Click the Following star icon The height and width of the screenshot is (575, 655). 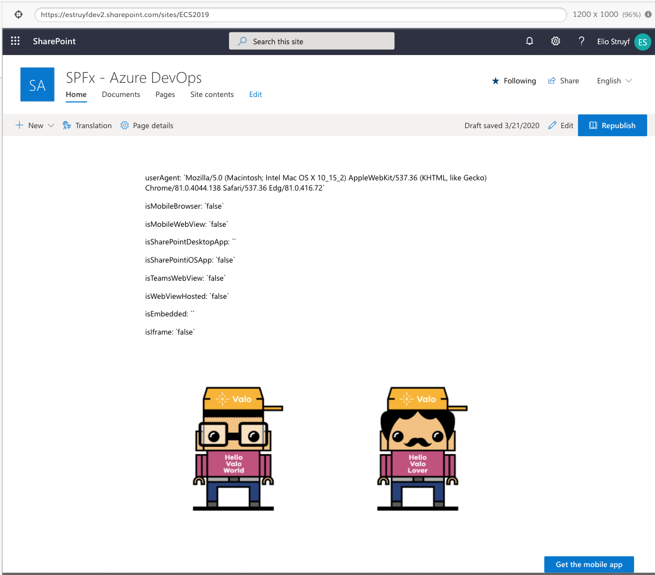pos(495,81)
